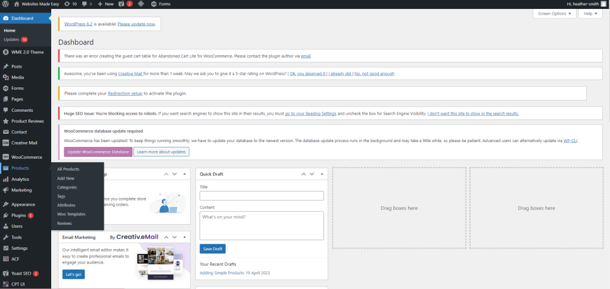Click the WordPress logo in admin bar

click(5, 4)
